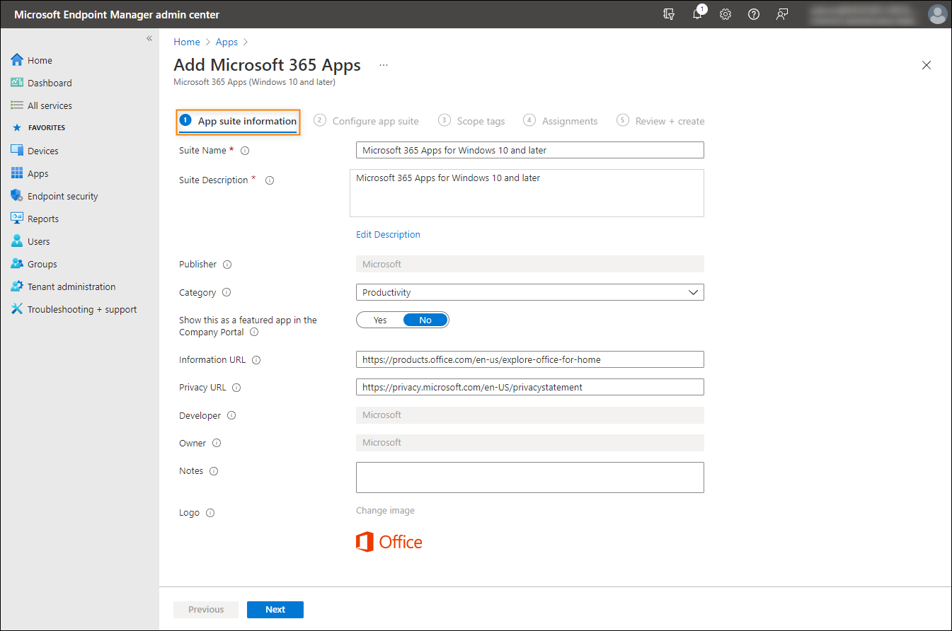
Task: Click the FAVORITES heading in sidebar
Action: click(x=47, y=128)
